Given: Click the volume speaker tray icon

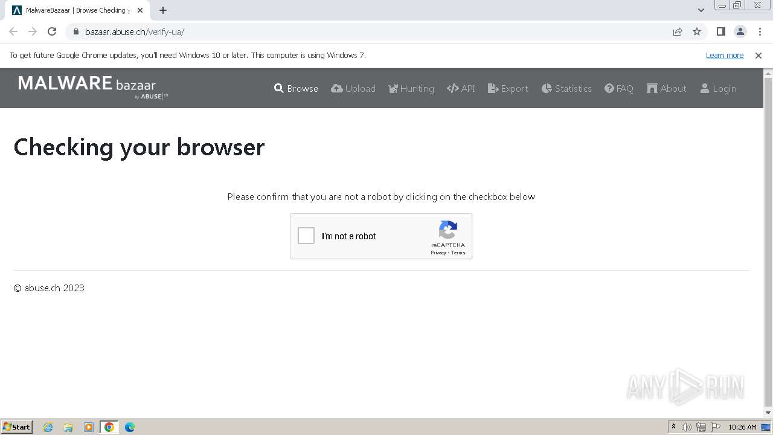Looking at the screenshot, I should [x=687, y=427].
